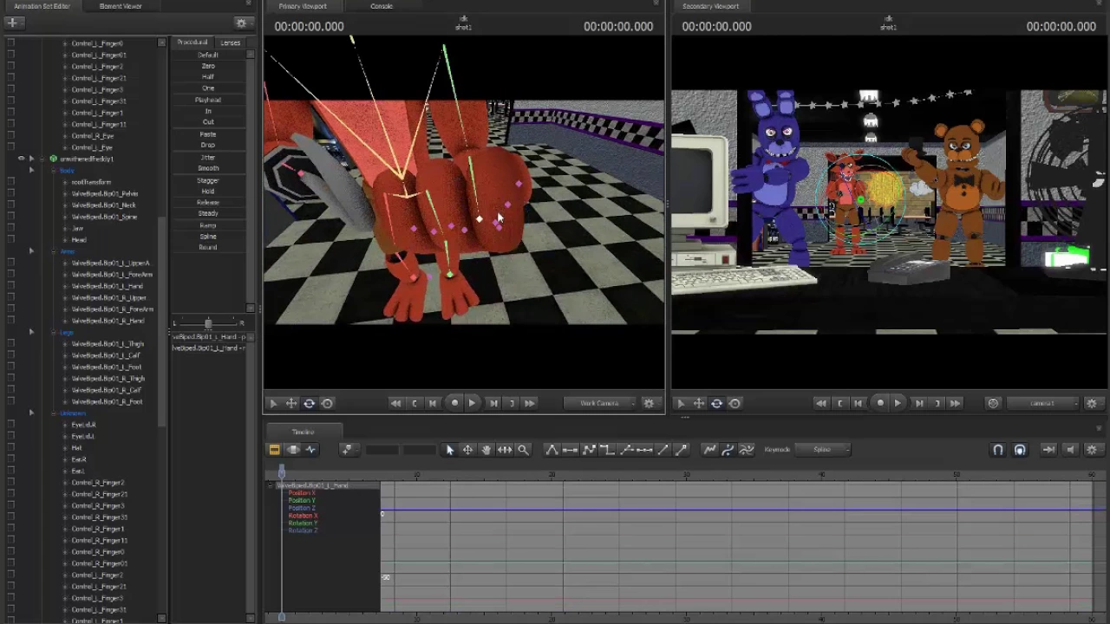Click record button in secondary viewport
The height and width of the screenshot is (624, 1110).
click(880, 403)
